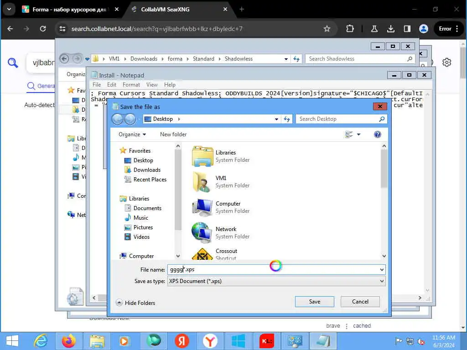
Task: Open browser downloads icon
Action: point(391,29)
